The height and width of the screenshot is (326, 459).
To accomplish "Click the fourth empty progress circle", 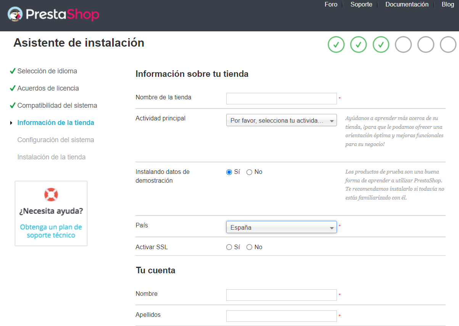I will tap(403, 44).
